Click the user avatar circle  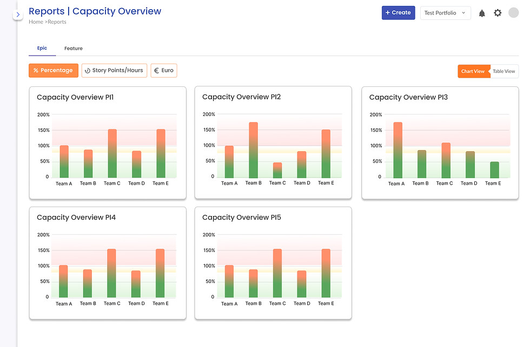pyautogui.click(x=513, y=12)
